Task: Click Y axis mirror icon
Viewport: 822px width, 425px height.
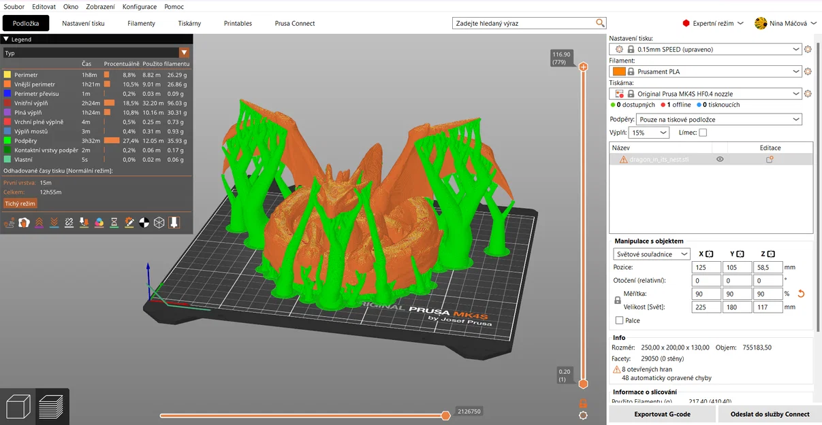Action: tap(740, 254)
